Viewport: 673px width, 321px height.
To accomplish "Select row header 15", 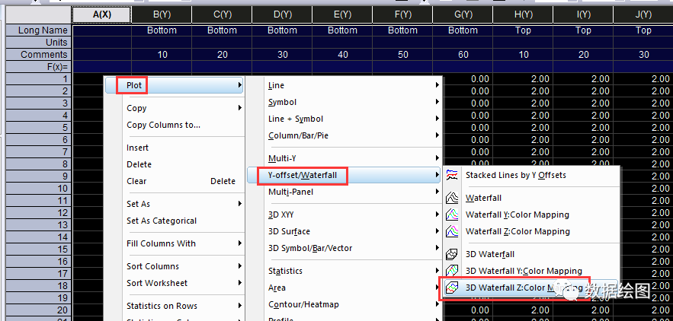I will [x=39, y=249].
